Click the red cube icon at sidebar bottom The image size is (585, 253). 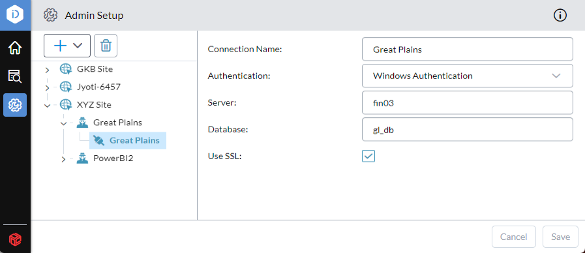(x=15, y=239)
